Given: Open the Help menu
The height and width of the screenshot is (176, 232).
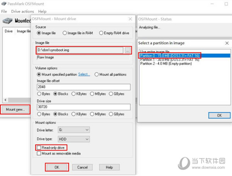Looking at the screenshot, I should tap(42, 11).
